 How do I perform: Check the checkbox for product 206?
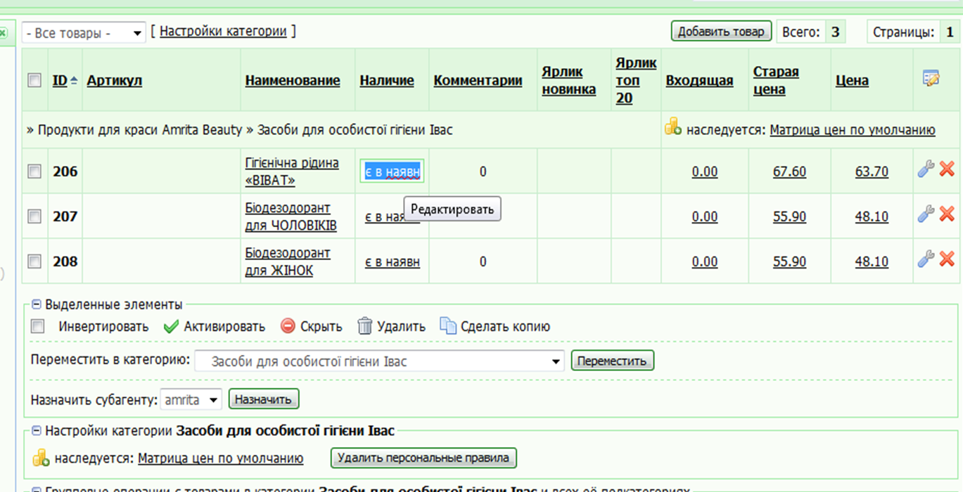(x=34, y=171)
